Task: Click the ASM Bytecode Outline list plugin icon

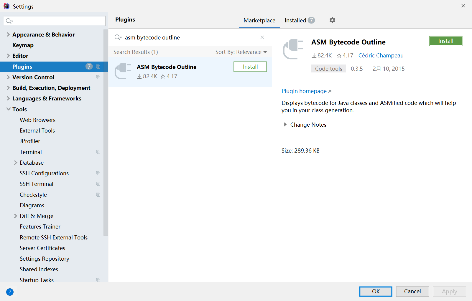Action: [x=123, y=71]
